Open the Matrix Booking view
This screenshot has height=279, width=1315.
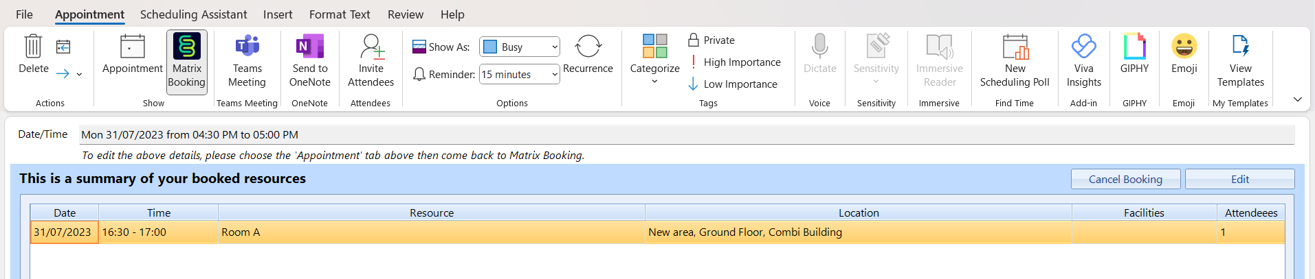click(x=186, y=62)
